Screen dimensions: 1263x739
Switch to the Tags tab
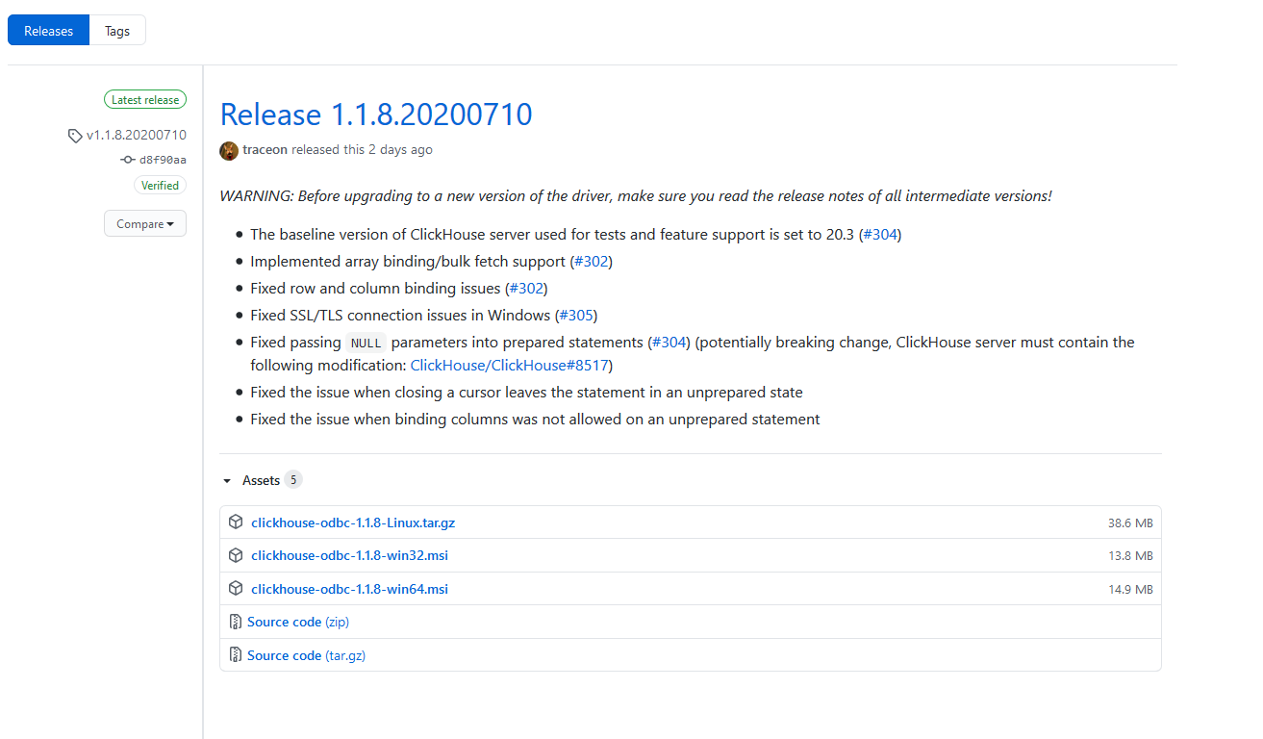116,30
